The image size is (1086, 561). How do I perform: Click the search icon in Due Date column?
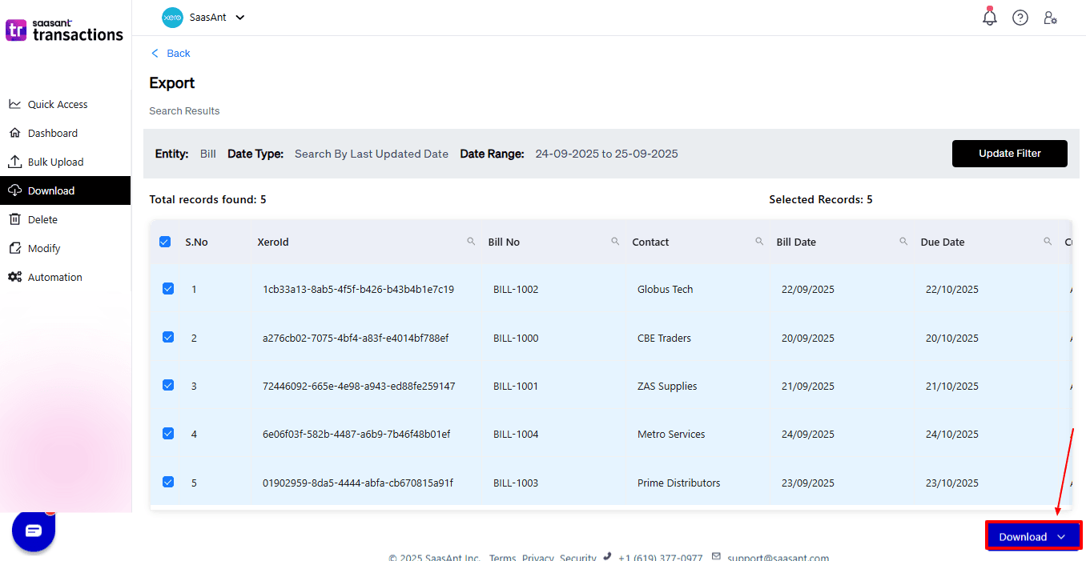tap(1048, 242)
